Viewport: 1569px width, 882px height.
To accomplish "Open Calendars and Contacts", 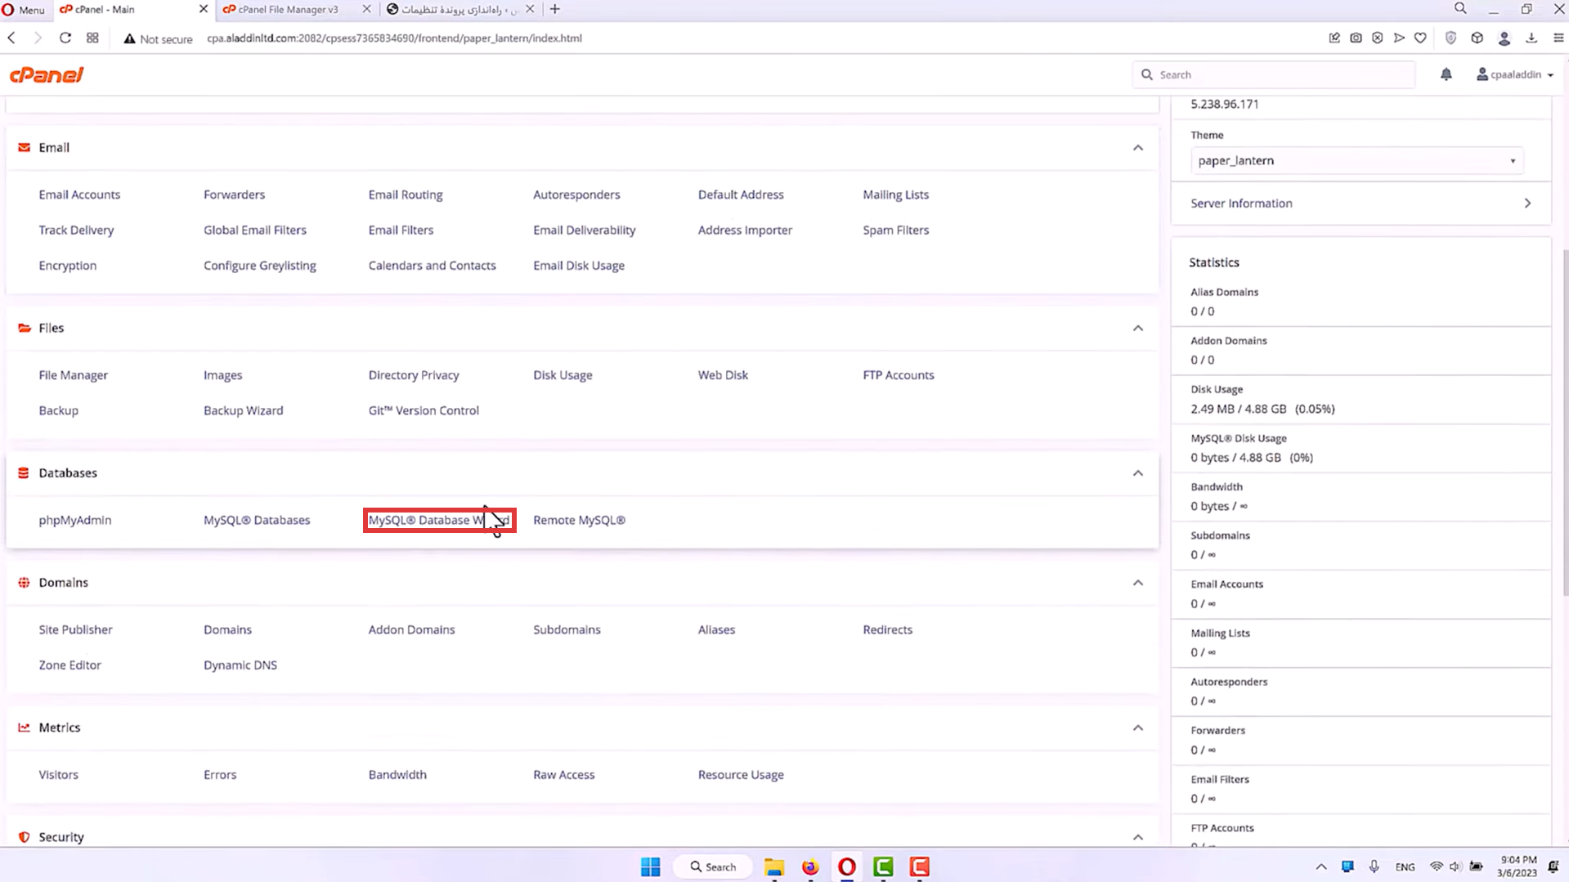I will tap(432, 266).
